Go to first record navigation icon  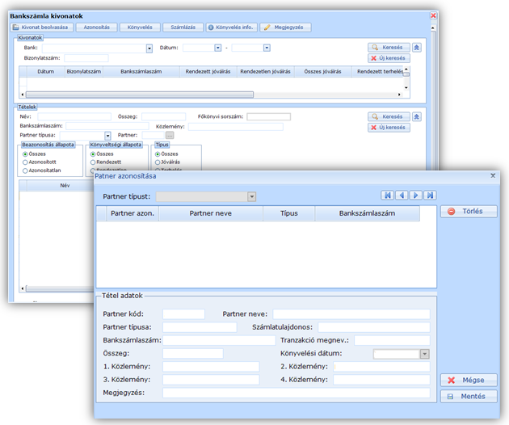click(x=388, y=196)
